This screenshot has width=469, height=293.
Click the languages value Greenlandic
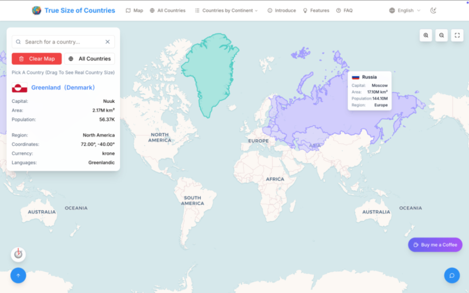(x=101, y=163)
